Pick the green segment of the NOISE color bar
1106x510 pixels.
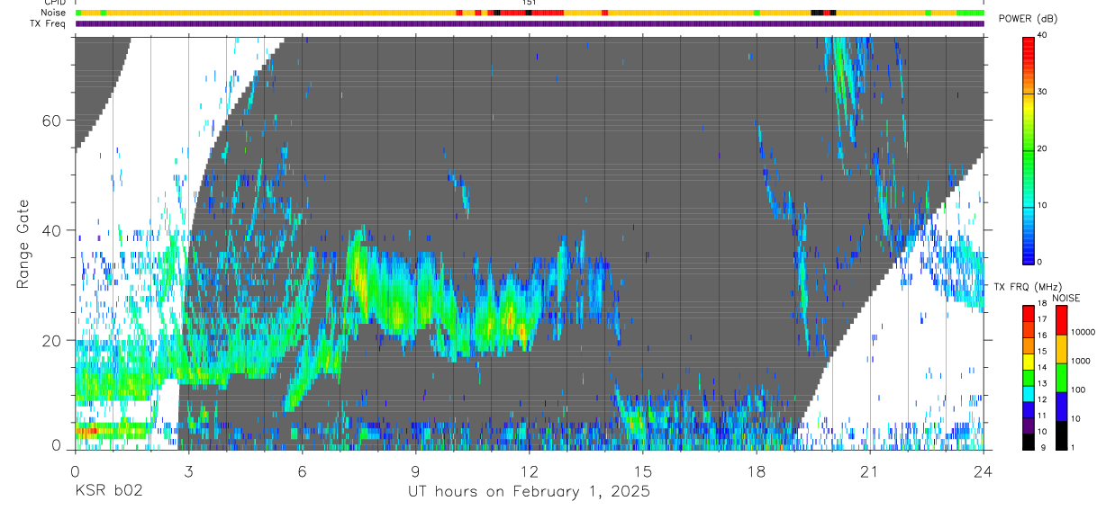pos(1061,378)
